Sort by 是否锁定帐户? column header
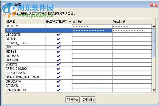Screen dimensions: 159x106 (59, 21)
